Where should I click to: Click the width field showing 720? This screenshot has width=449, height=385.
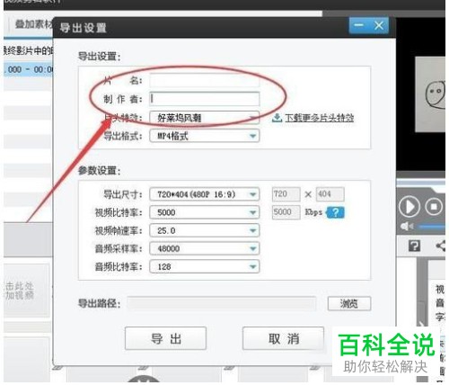(x=286, y=194)
